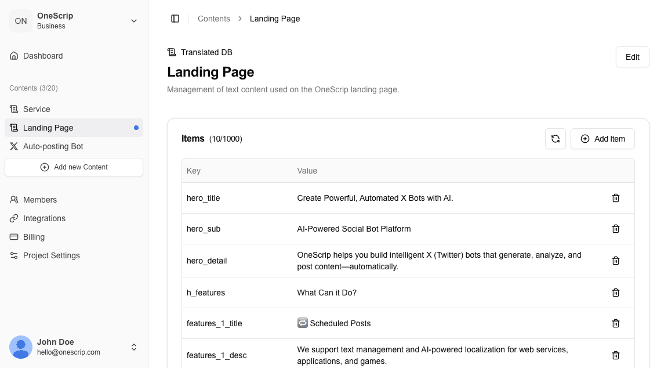Delete the features_1_desc row
This screenshot has height=368, width=668.
click(x=616, y=355)
